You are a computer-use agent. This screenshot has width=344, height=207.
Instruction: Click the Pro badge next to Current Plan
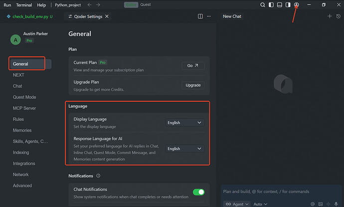tap(103, 62)
